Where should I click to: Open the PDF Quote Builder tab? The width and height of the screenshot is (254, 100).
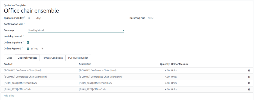[78, 58]
